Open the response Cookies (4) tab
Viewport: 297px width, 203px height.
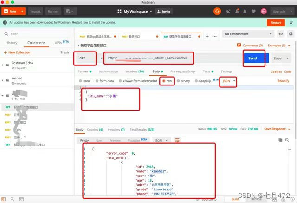coord(95,130)
